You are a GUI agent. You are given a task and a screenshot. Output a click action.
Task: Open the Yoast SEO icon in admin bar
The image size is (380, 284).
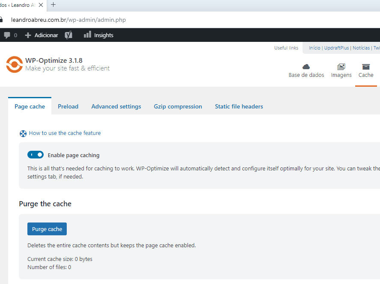(x=68, y=35)
